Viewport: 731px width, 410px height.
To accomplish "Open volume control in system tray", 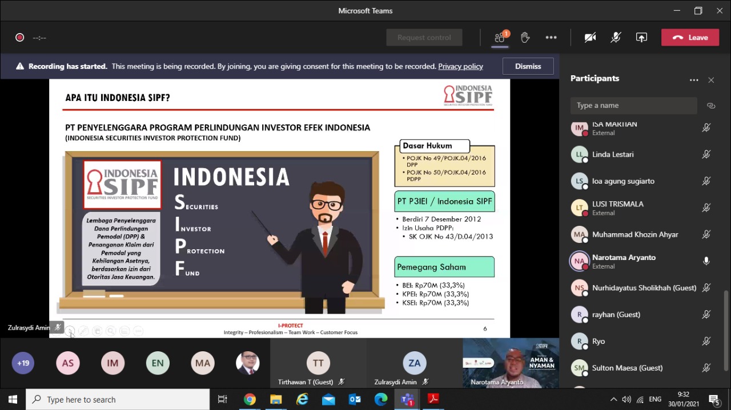I will [x=626, y=399].
